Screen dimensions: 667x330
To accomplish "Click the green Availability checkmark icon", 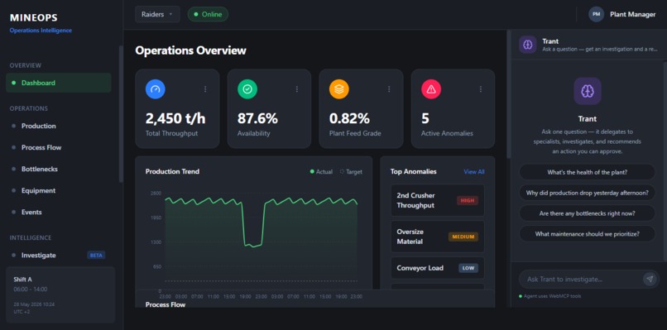I will point(247,89).
